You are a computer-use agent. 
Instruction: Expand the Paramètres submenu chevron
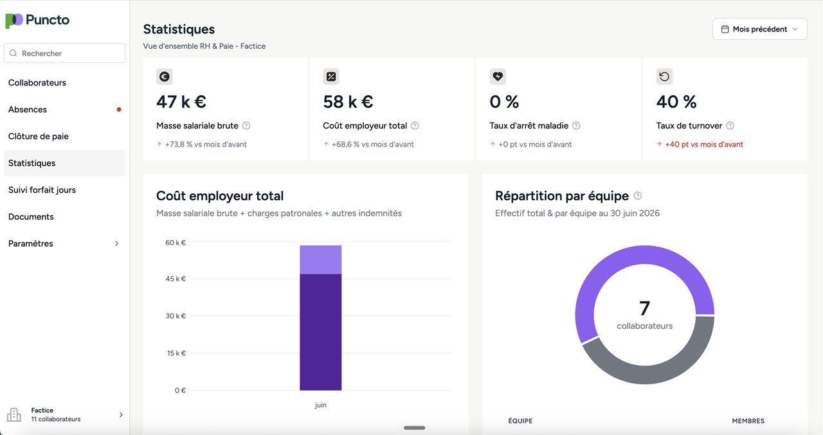click(116, 244)
